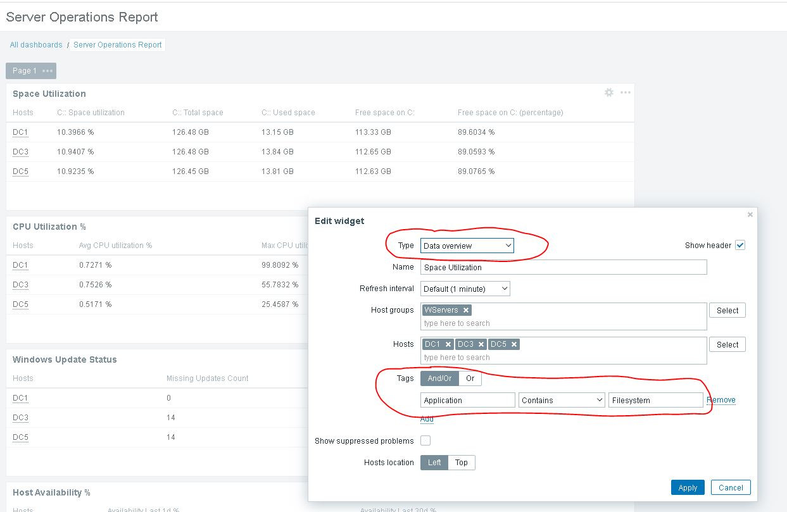Click the widget Name input field
This screenshot has height=512, width=787.
tap(562, 267)
